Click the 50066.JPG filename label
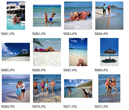129x110 pixels. point(39,70)
